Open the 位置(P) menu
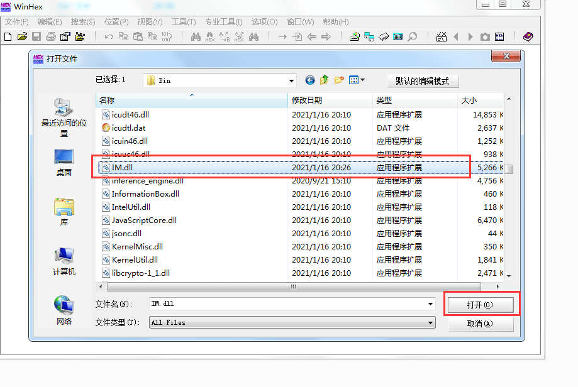The width and height of the screenshot is (578, 387). (116, 22)
